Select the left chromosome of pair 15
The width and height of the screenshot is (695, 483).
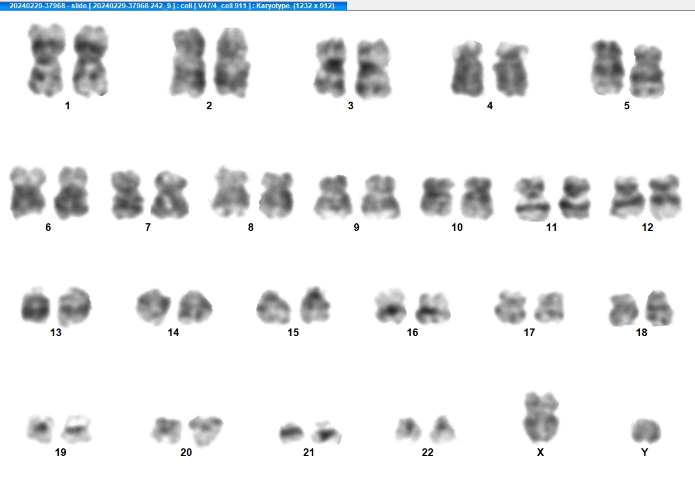[x=274, y=307]
